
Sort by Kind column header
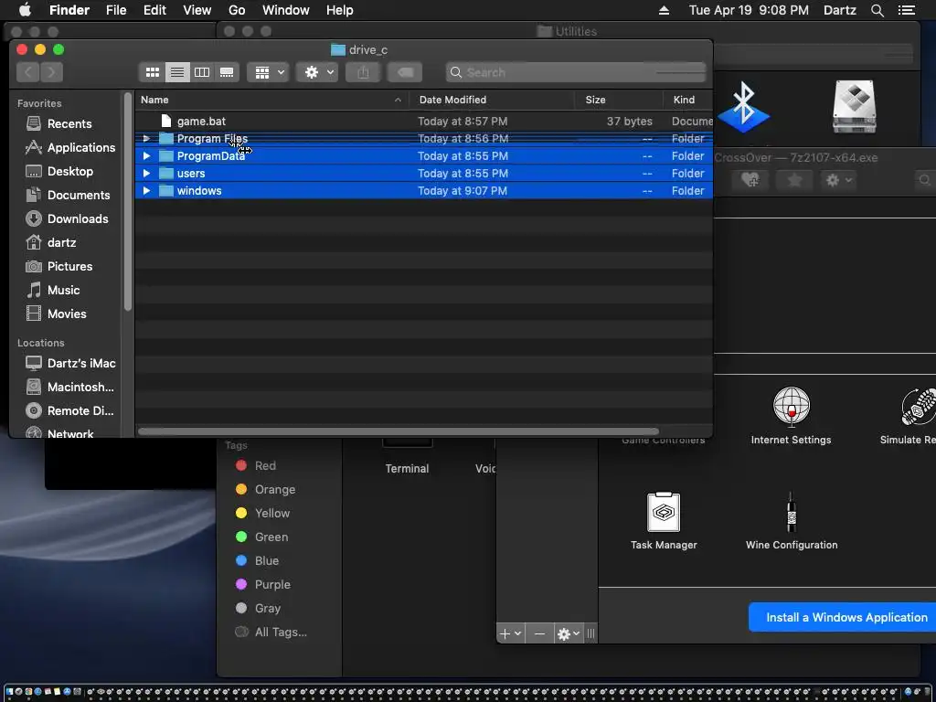(688, 100)
